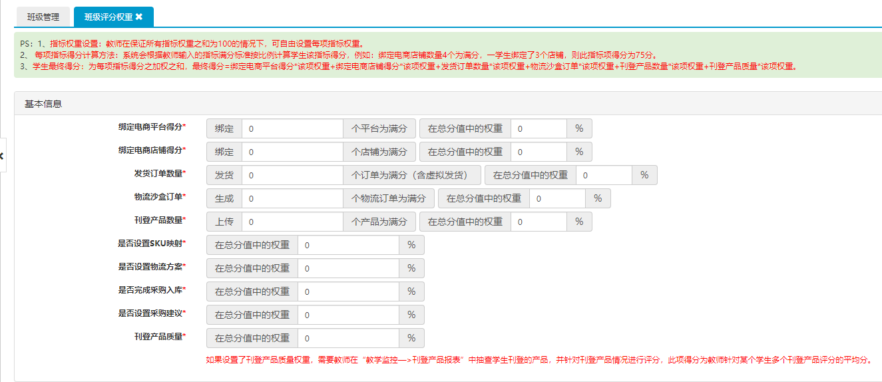Screen dimensions: 882x382
Task: Select the 发货订单数量 weight input field
Action: tap(604, 175)
